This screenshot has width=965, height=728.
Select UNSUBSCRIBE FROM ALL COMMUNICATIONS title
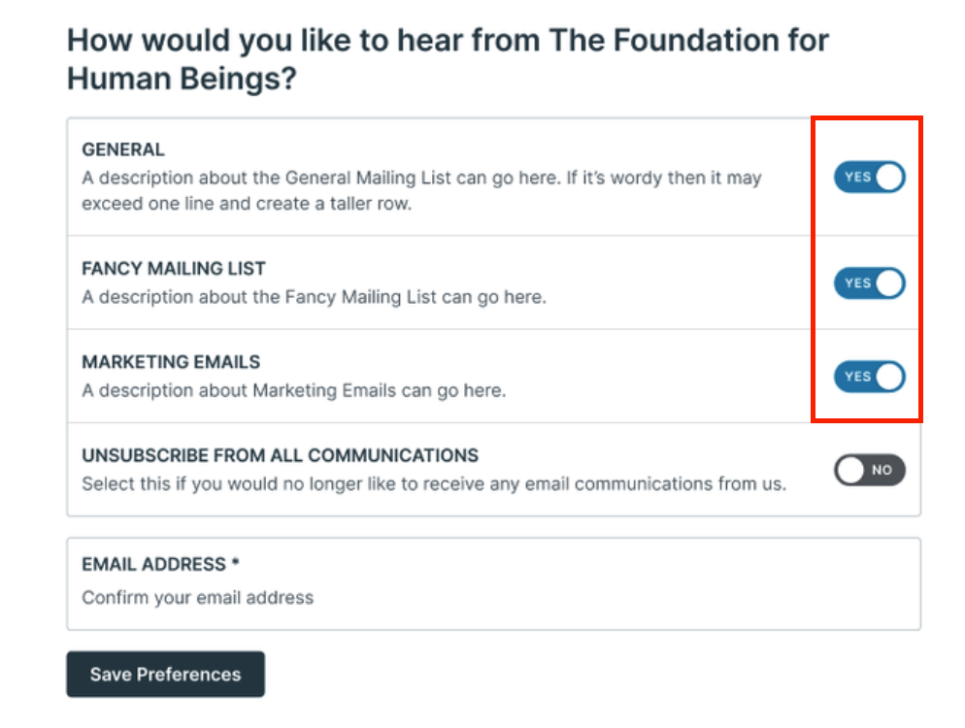pyautogui.click(x=280, y=455)
